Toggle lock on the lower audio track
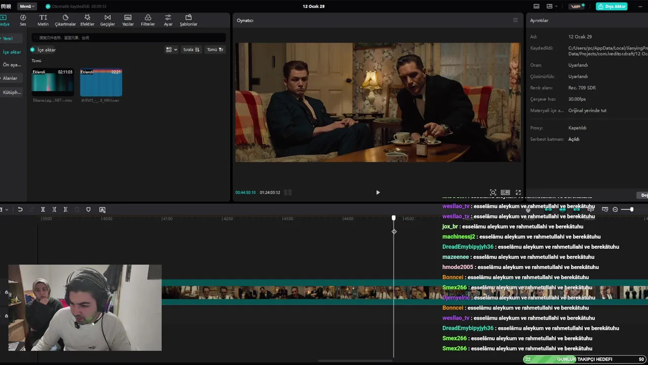Screen dimensions: 648x365 click(x=6, y=316)
